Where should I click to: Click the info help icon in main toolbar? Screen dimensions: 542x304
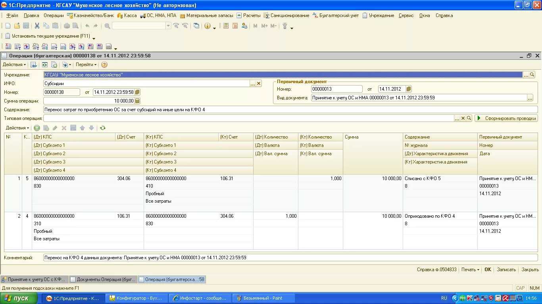pyautogui.click(x=208, y=26)
